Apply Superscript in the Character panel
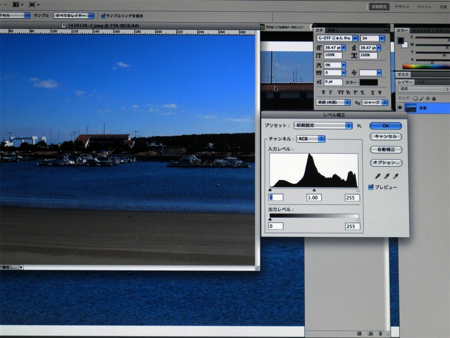Viewport: 450px width, 338px height. click(x=356, y=92)
